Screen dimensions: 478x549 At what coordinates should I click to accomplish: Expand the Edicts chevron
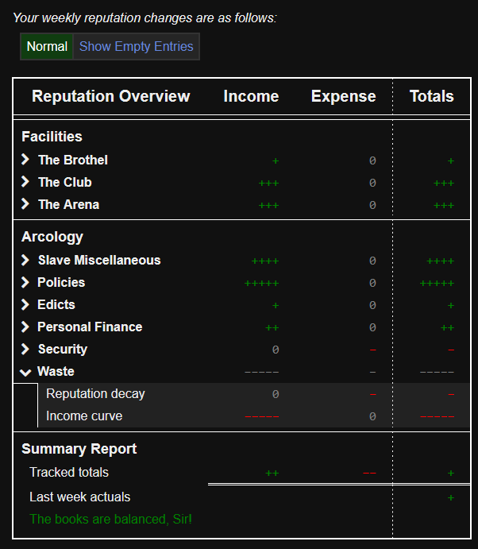(25, 305)
